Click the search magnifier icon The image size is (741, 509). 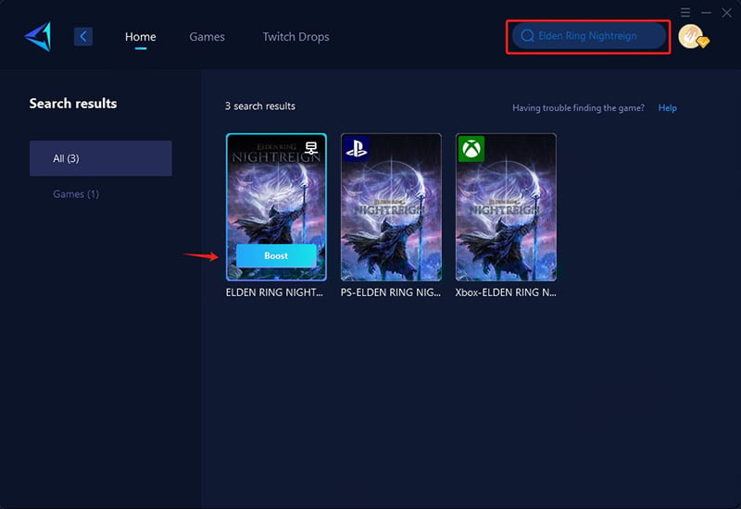pyautogui.click(x=527, y=36)
